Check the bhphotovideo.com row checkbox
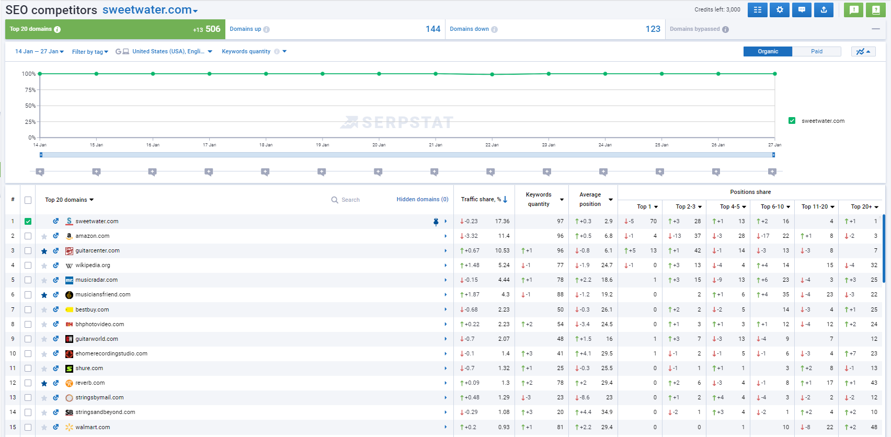Screen dimensions: 891x437 28,324
